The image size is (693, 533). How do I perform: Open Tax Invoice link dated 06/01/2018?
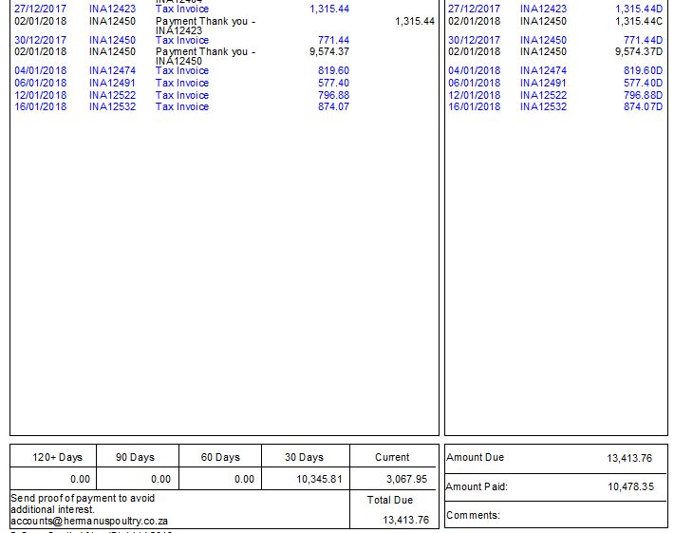182,83
